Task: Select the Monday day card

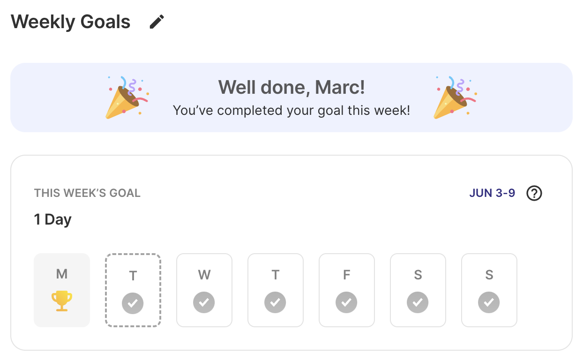Action: 62,290
